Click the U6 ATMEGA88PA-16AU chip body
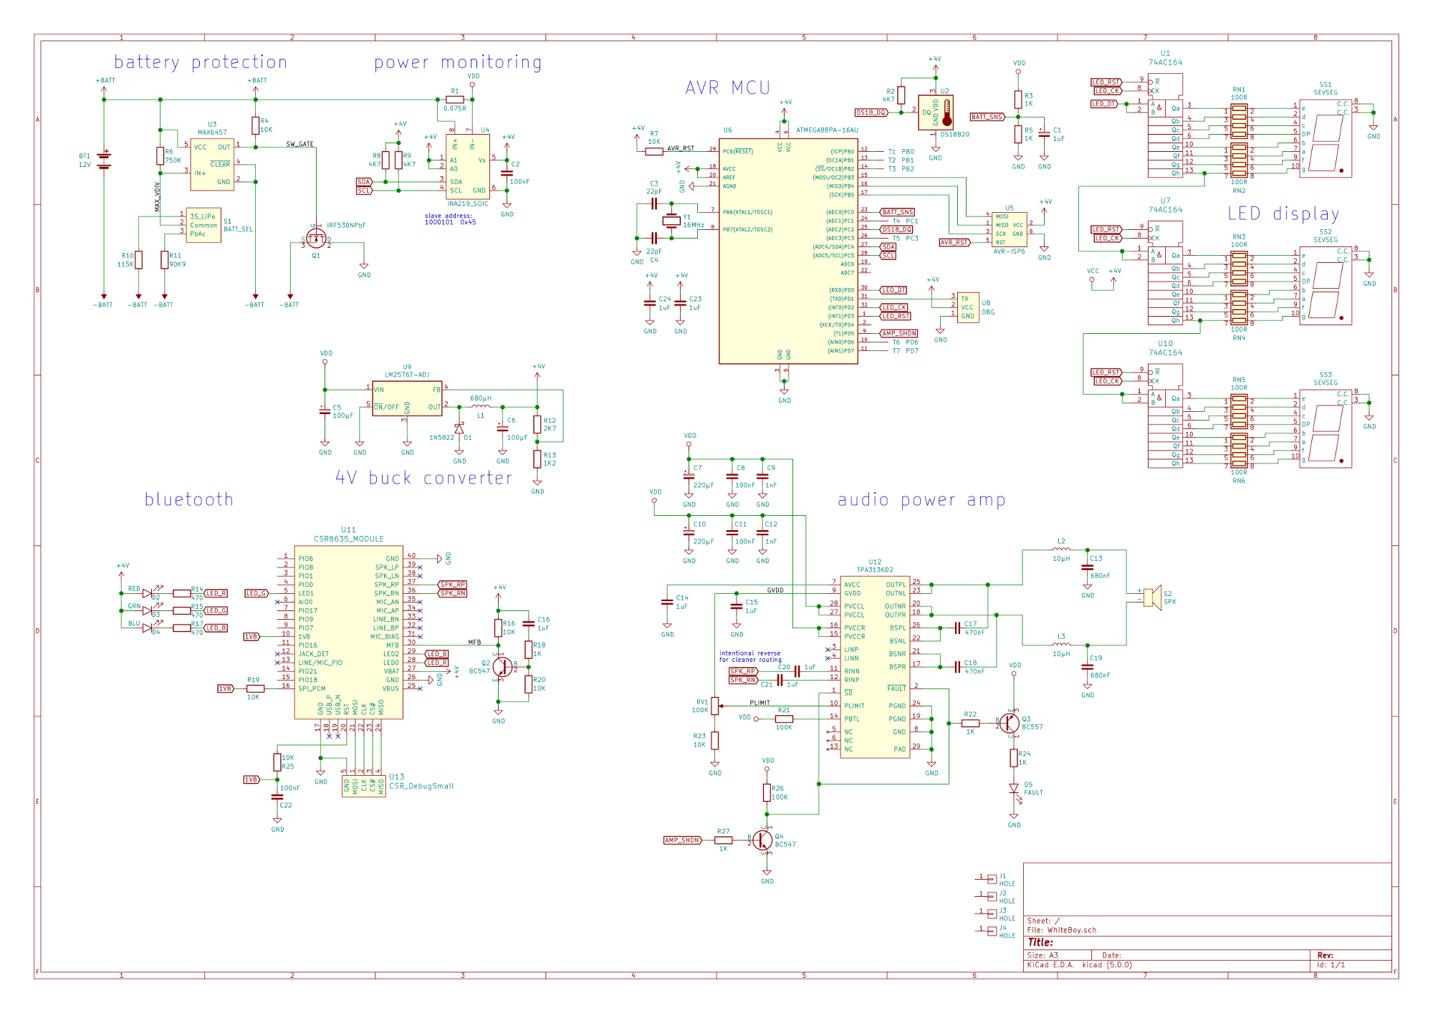 [788, 251]
